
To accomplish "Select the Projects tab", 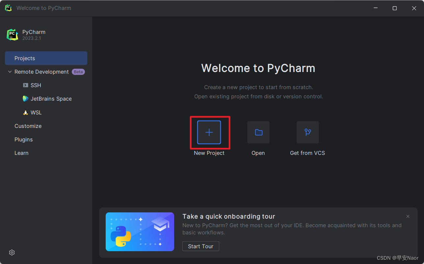I will click(46, 58).
